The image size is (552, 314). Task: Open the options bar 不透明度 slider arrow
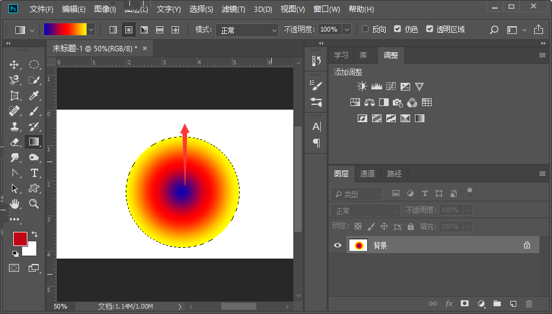pos(347,30)
